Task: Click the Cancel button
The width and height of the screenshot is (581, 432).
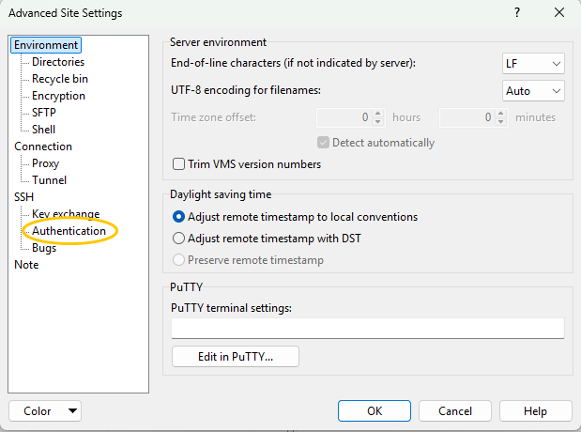Action: click(455, 410)
